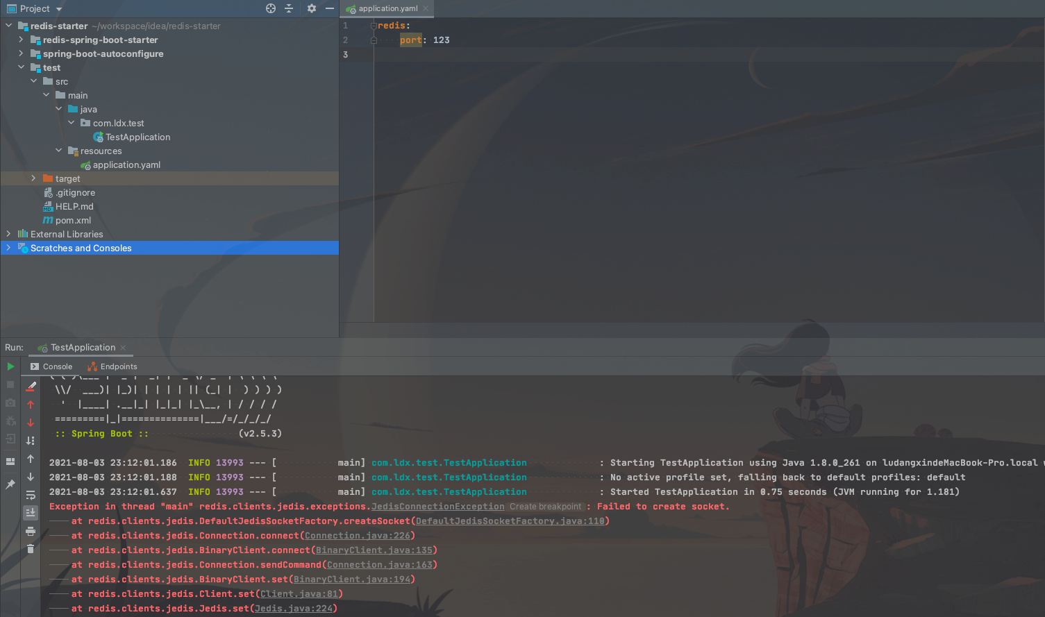Open BinaryClient.java:135 stack link
The width and height of the screenshot is (1045, 617).
[374, 550]
